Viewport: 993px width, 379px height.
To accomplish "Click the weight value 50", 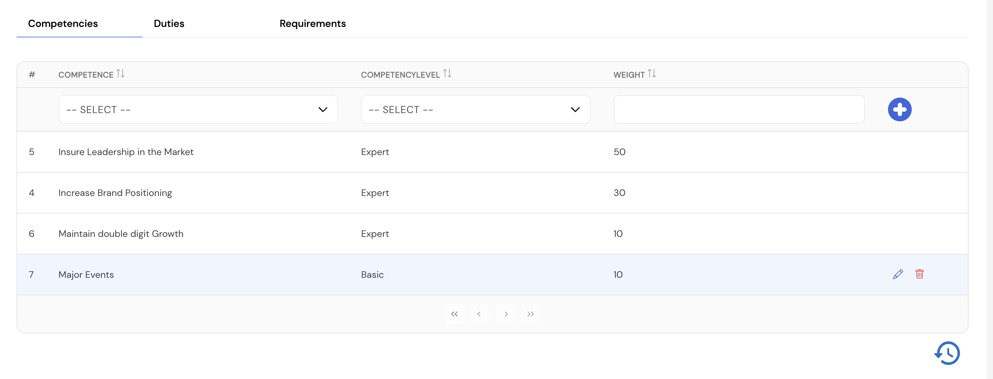I will tap(619, 152).
